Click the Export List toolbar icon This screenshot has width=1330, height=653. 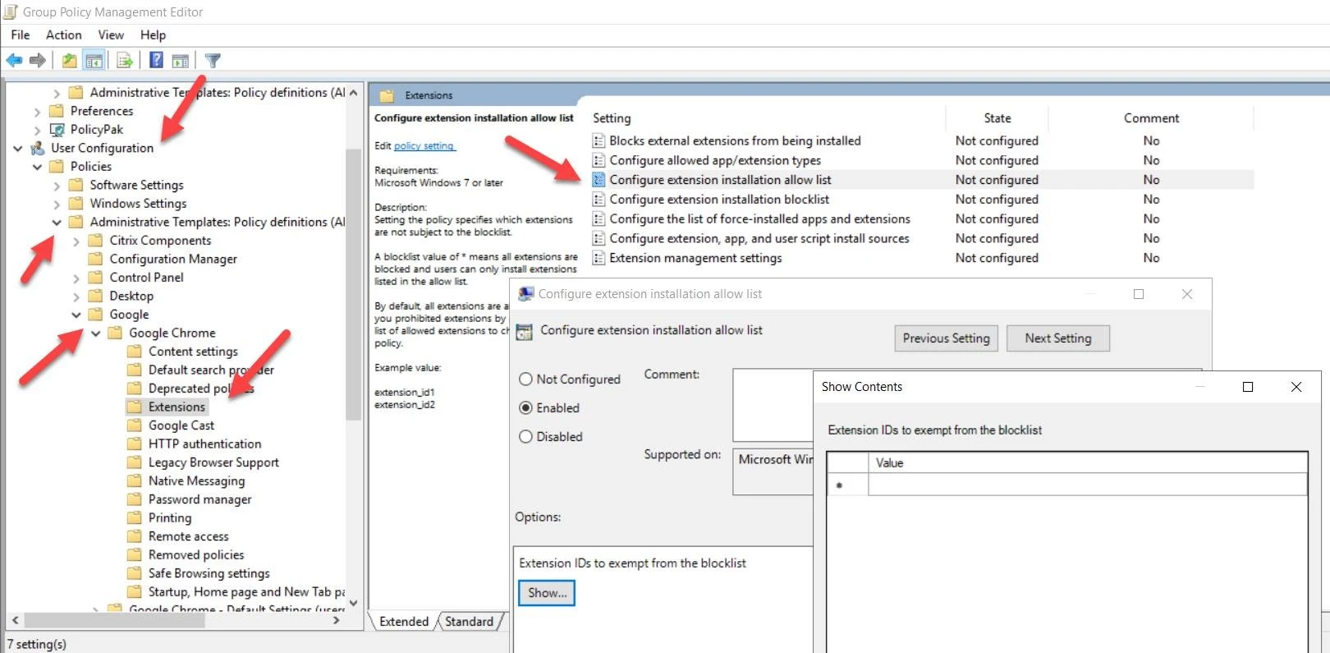coord(125,60)
